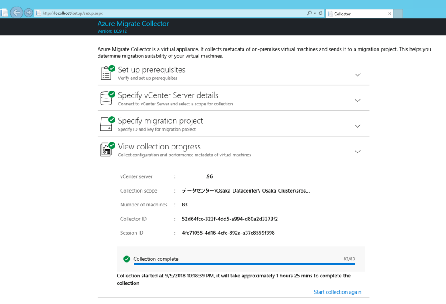Click the 83/83 progress counter
Viewport: 446px width, 304px height.
click(x=349, y=259)
